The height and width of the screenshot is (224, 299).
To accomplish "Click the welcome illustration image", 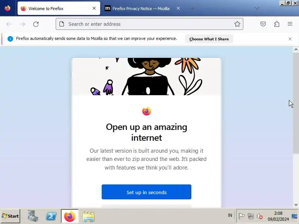I will point(147,77).
